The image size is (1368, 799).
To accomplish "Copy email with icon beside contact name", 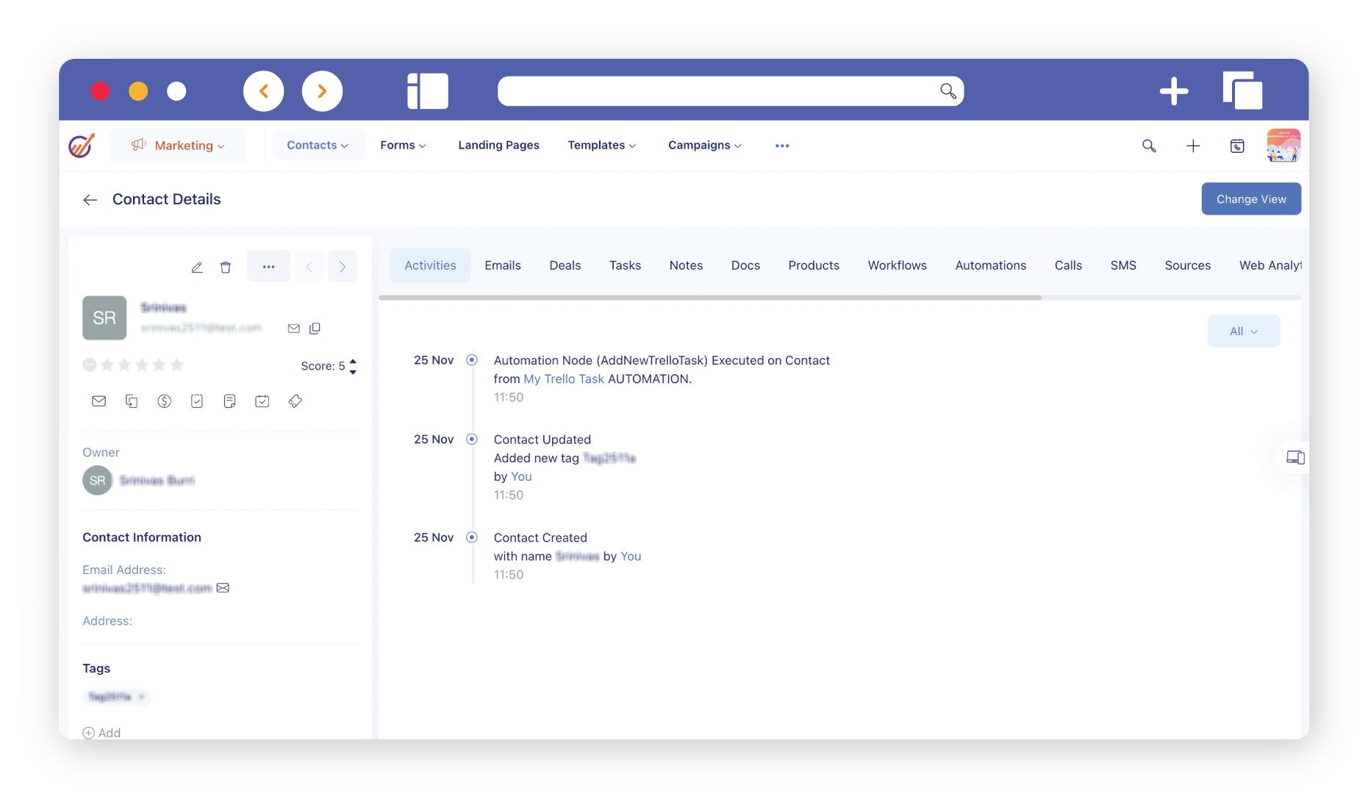I will point(315,329).
